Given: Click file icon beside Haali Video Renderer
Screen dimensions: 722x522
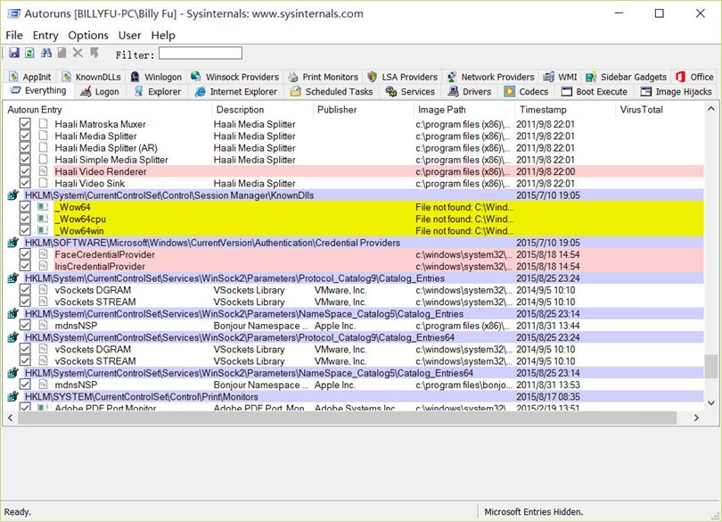Looking at the screenshot, I should 43,171.
